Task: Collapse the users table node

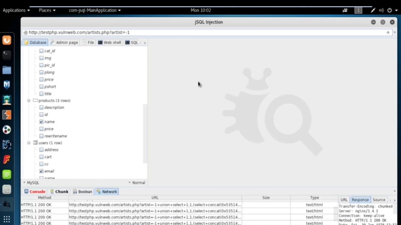Action: (29, 143)
